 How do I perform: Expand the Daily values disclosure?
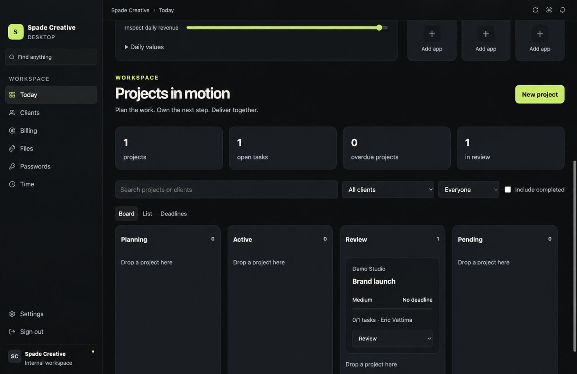pyautogui.click(x=144, y=47)
